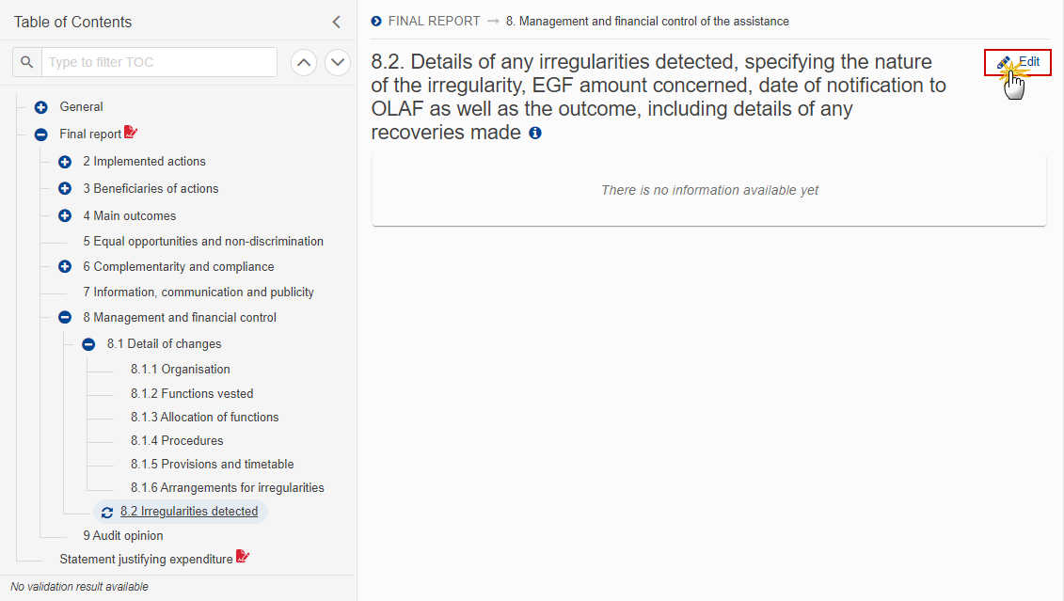Expand 2 Implemented actions
This screenshot has width=1064, height=601.
(65, 162)
